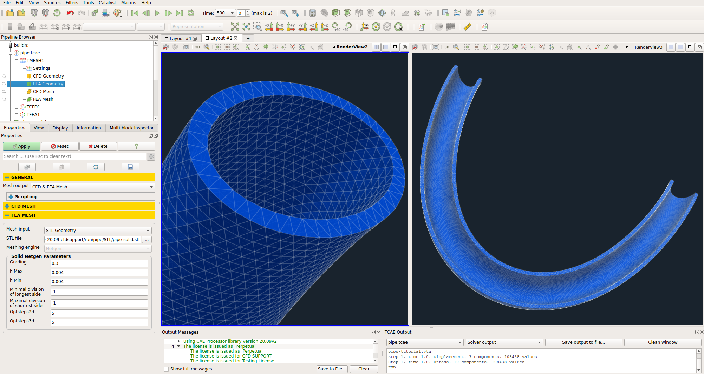Image resolution: width=704 pixels, height=374 pixels.
Task: Open the Mesh output dropdown
Action: click(93, 187)
